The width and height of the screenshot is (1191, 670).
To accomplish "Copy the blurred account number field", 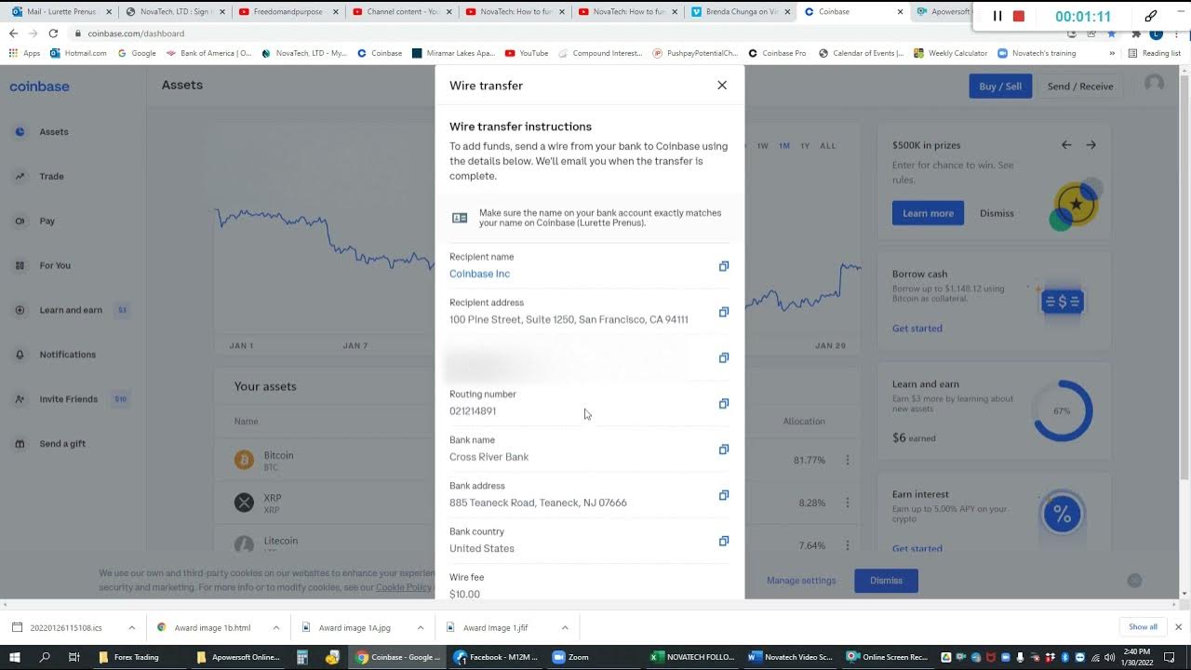I will [x=723, y=357].
